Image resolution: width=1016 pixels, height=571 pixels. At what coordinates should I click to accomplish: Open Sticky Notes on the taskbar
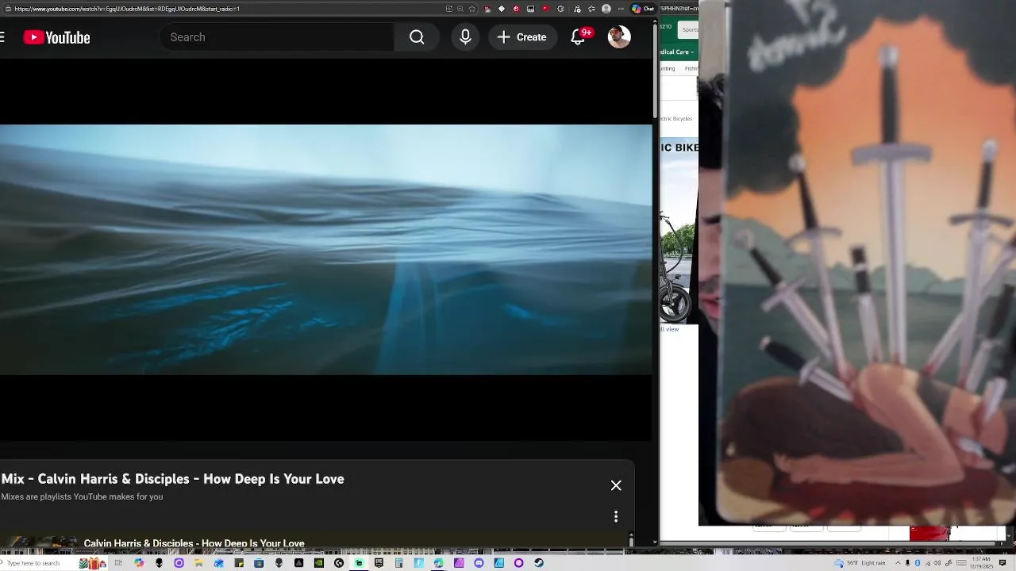[x=238, y=563]
